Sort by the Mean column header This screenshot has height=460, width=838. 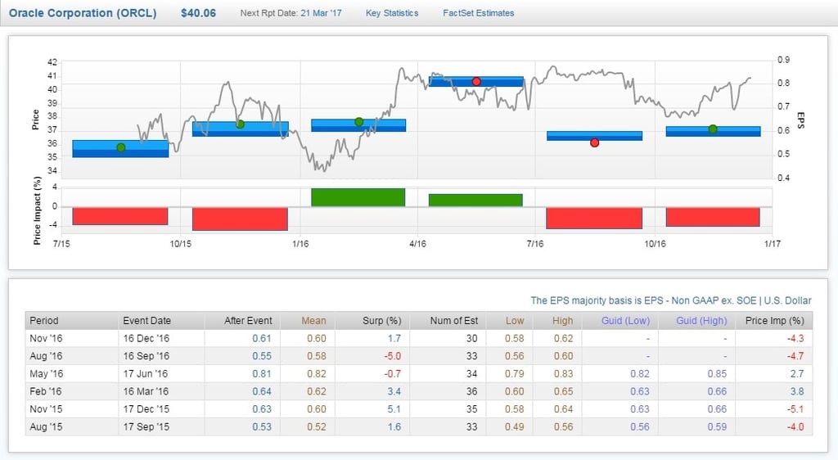[x=308, y=321]
